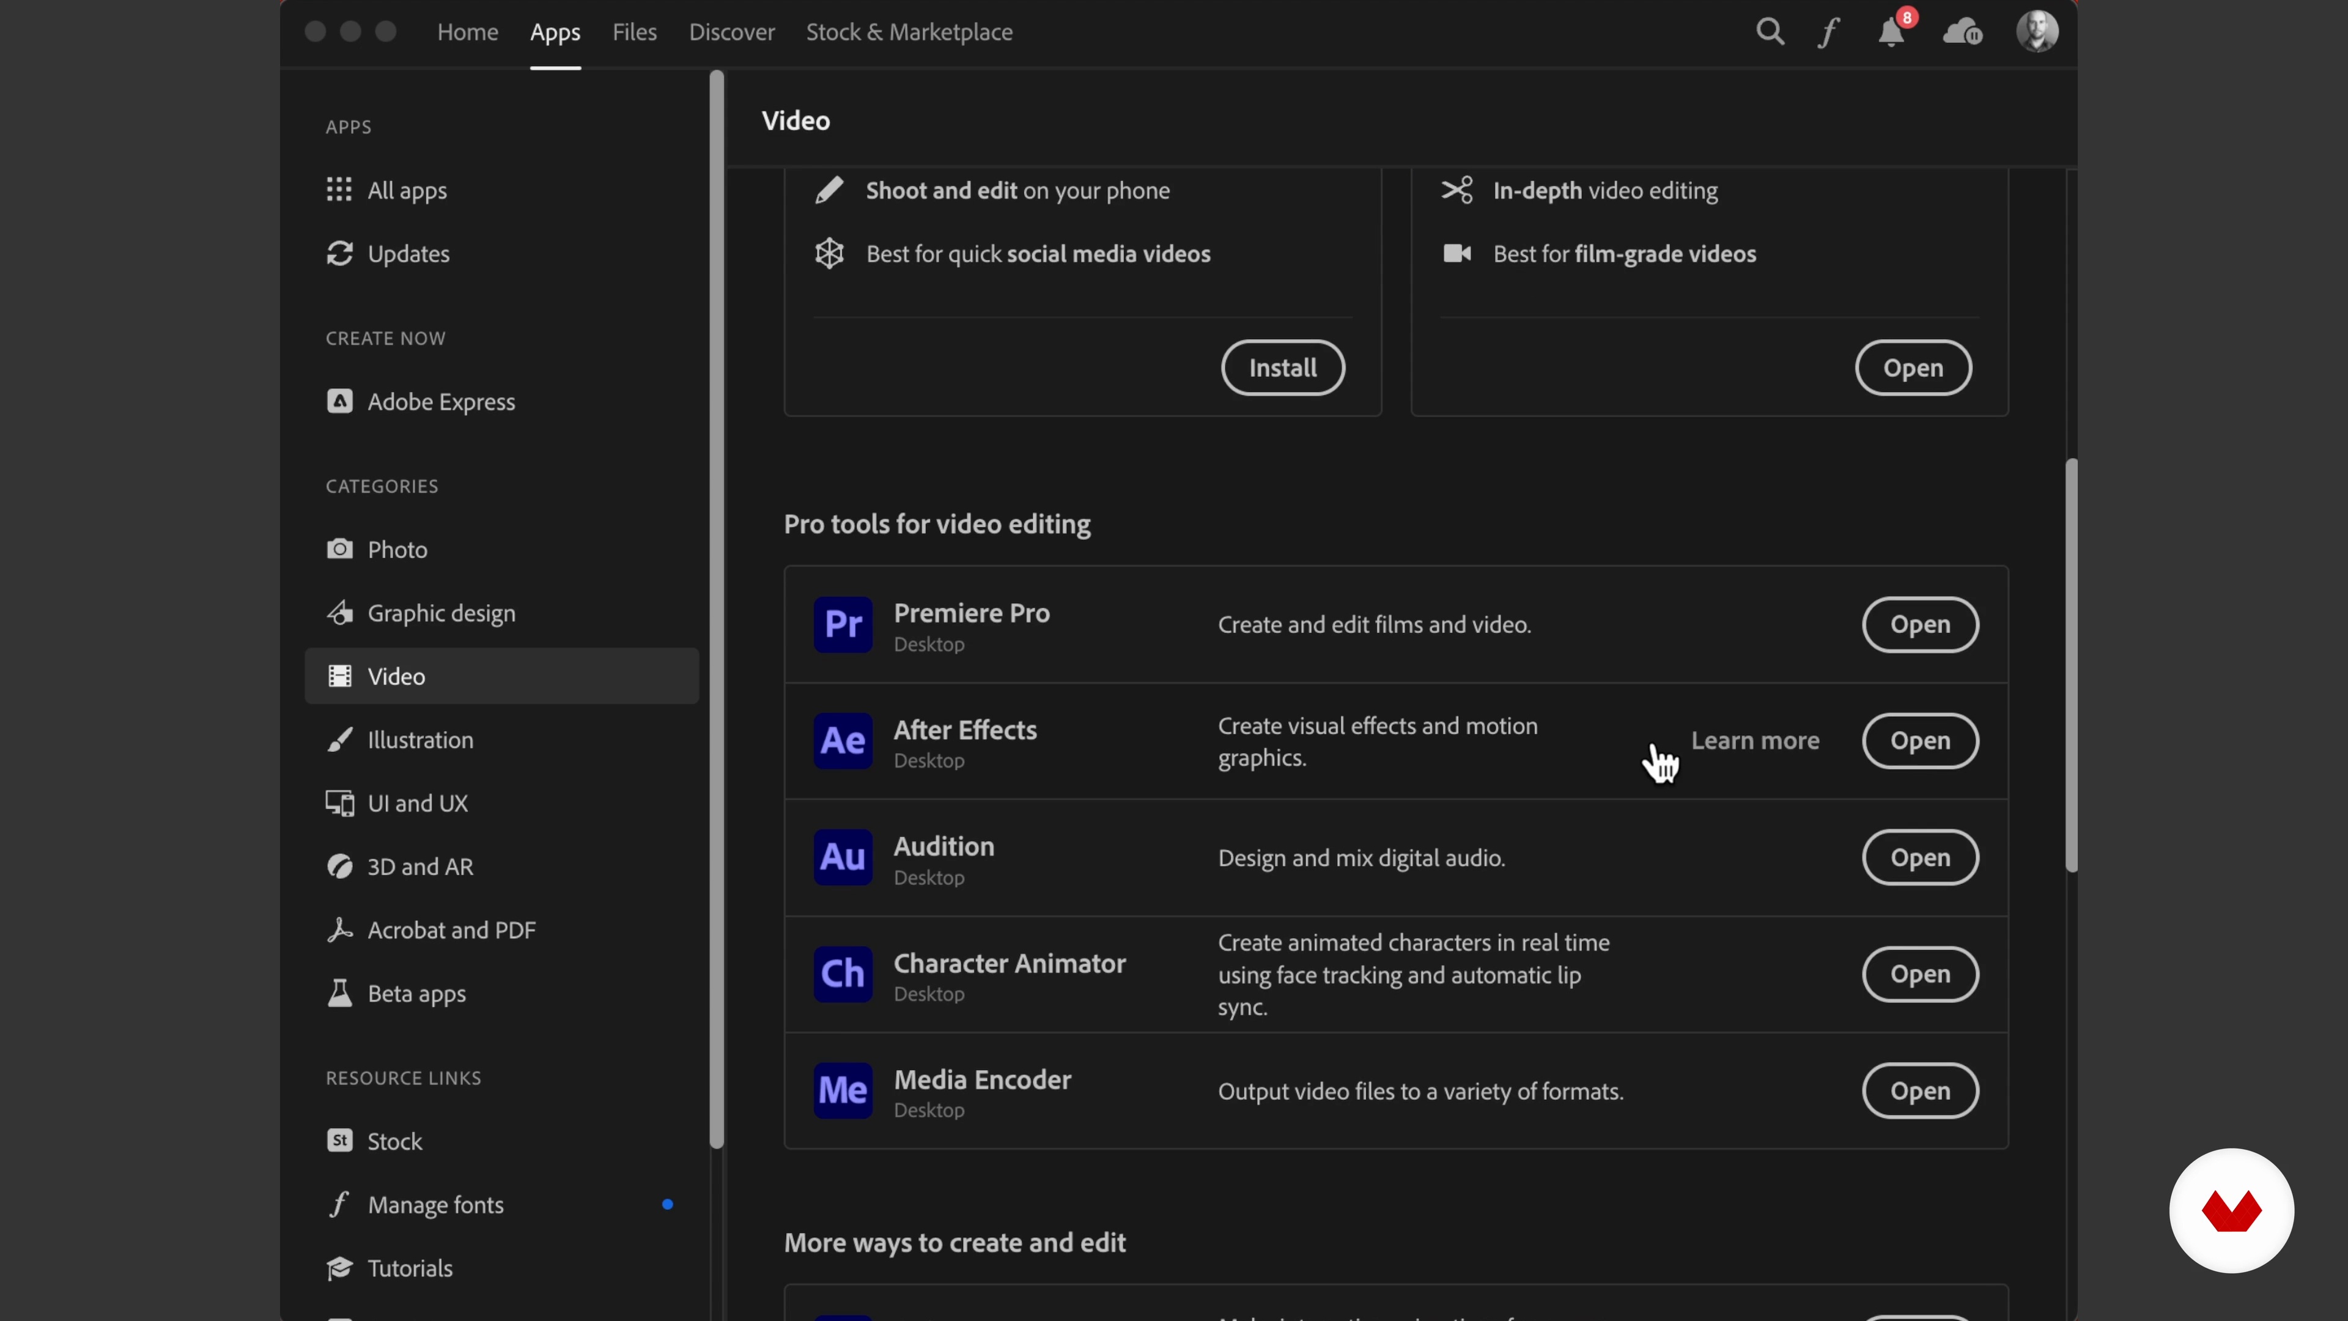Viewport: 2348px width, 1321px height.
Task: Open cloud sync status icon
Action: click(1962, 32)
